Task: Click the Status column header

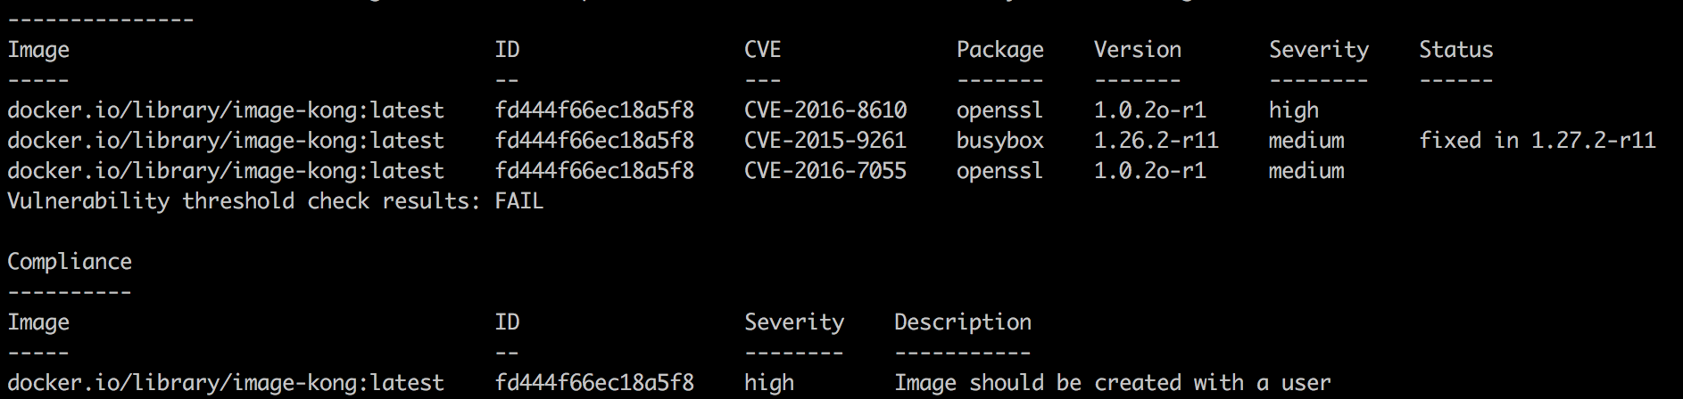Action: (x=1456, y=50)
